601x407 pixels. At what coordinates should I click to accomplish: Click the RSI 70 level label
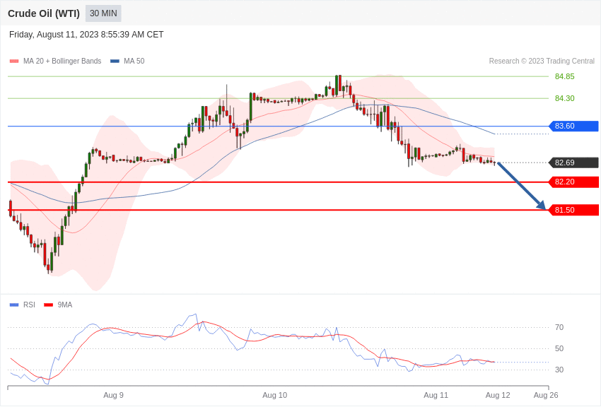coord(559,327)
